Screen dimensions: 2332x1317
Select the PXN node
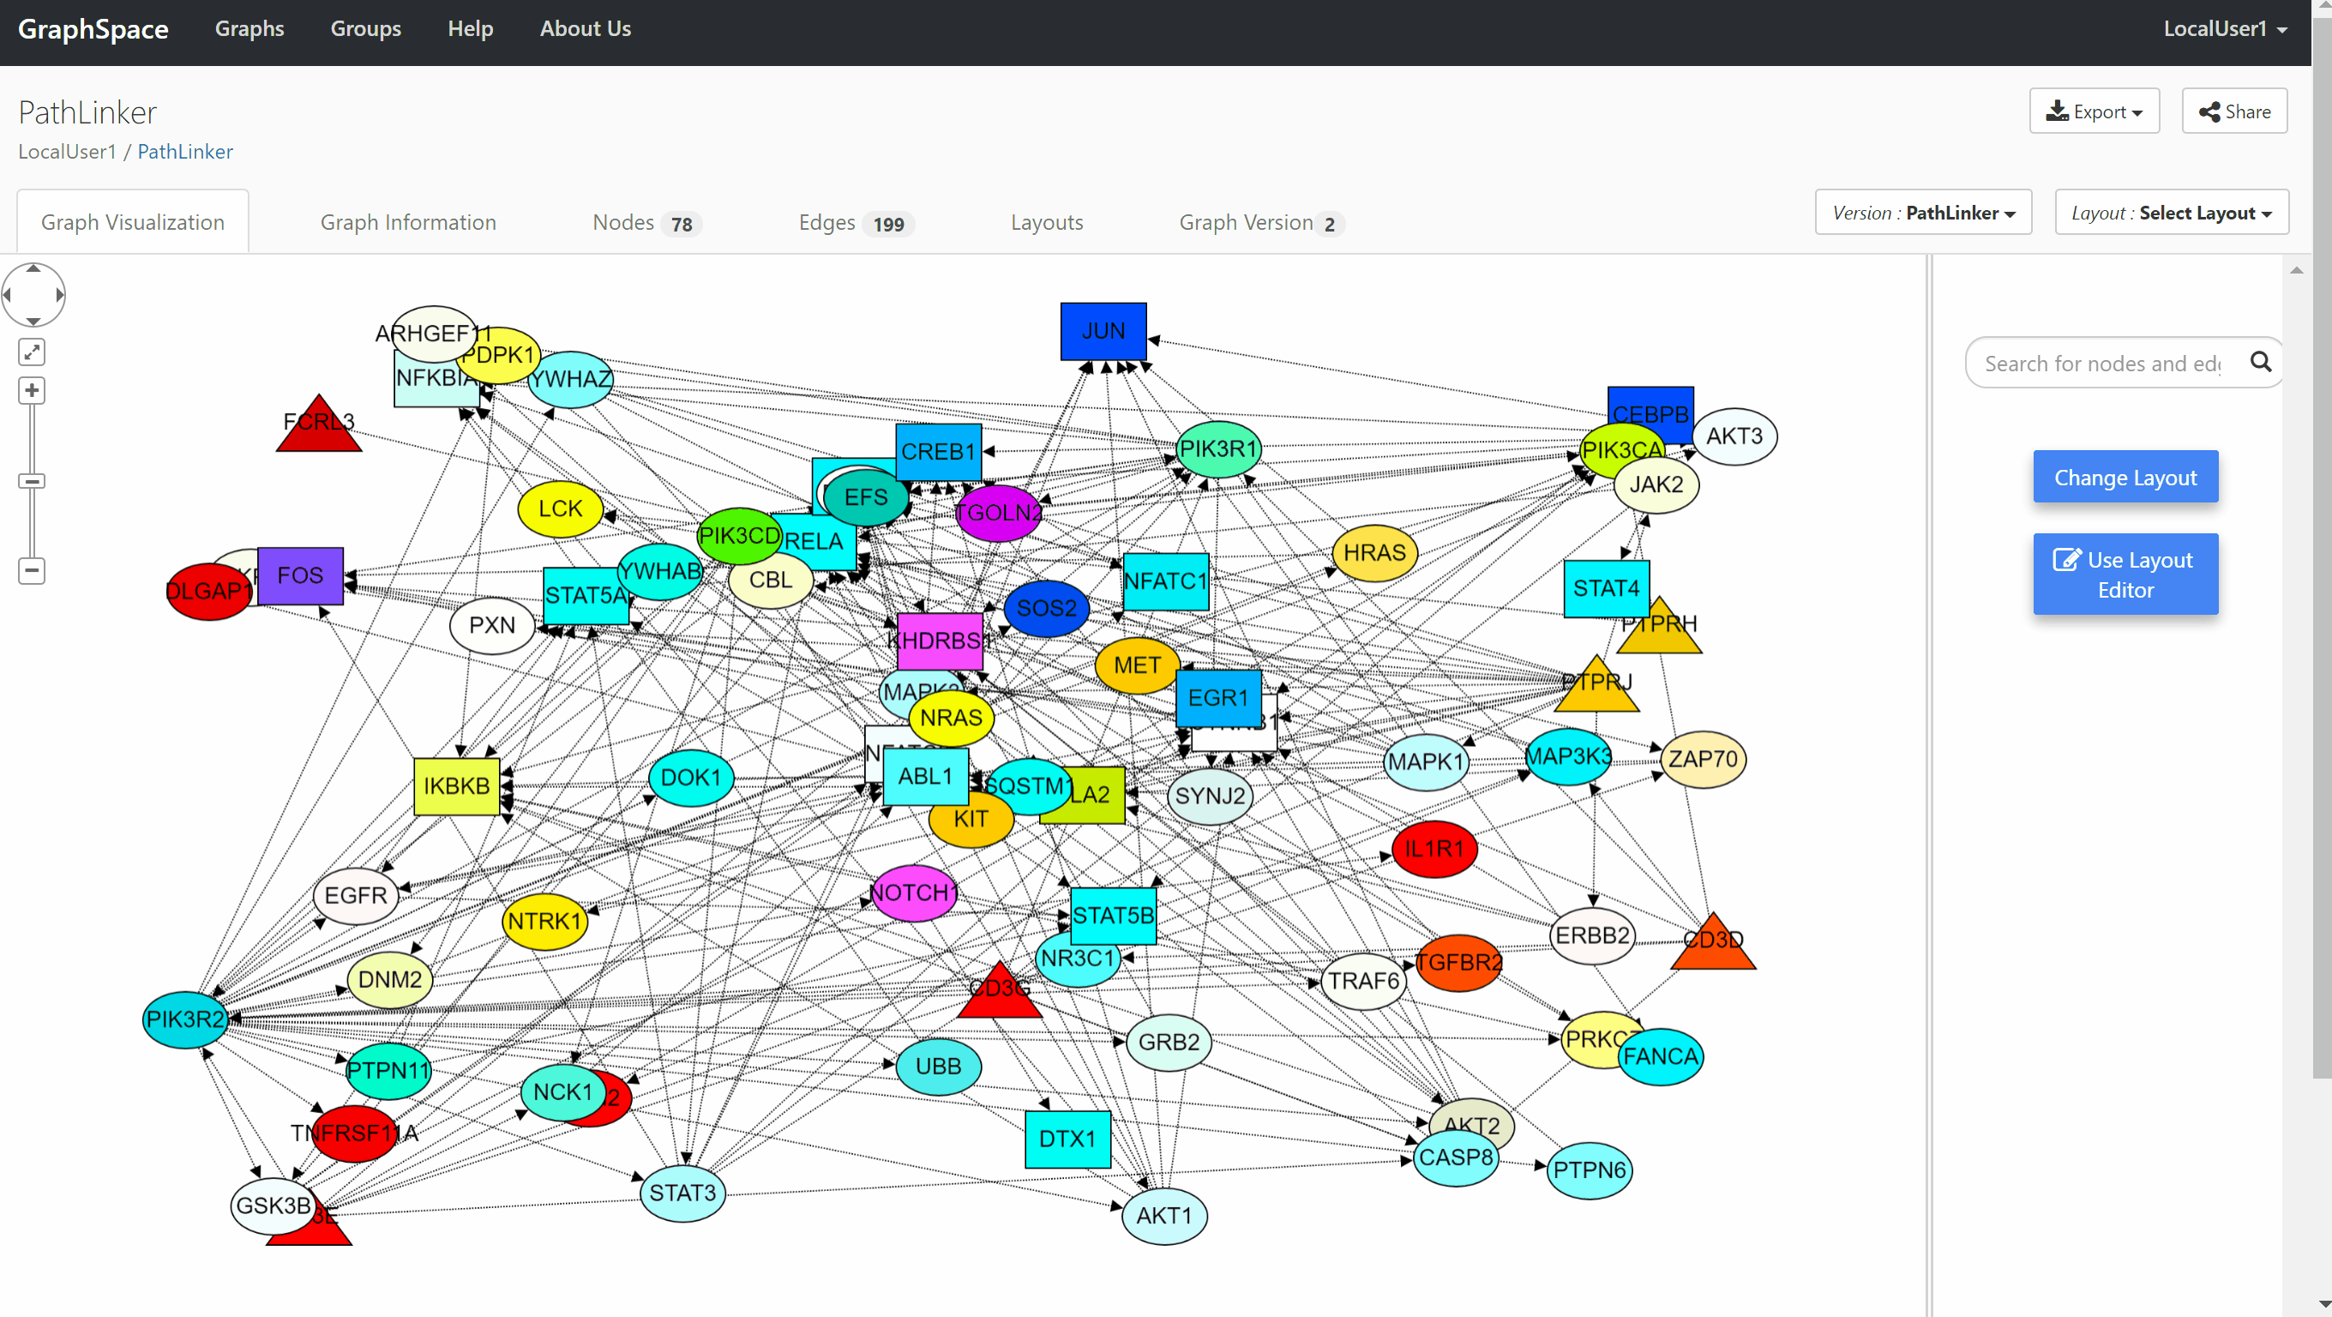click(x=491, y=624)
